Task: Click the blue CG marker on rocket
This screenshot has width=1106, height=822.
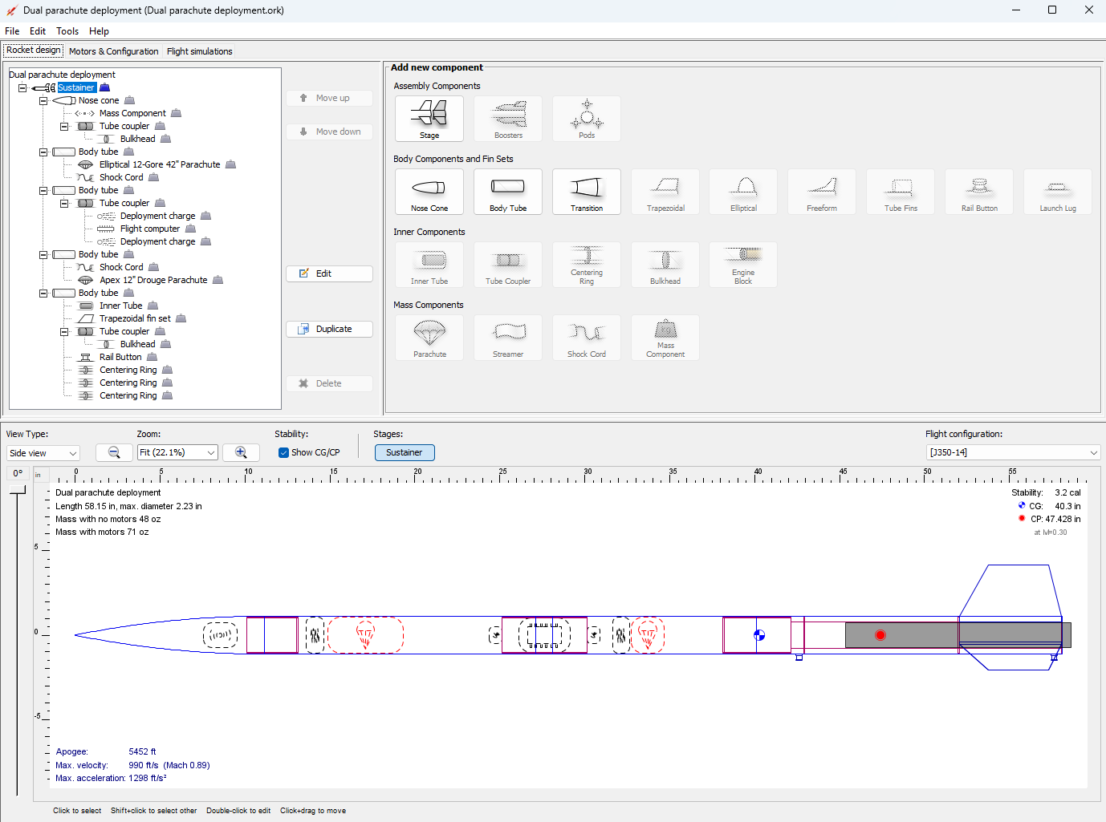Action: (759, 635)
